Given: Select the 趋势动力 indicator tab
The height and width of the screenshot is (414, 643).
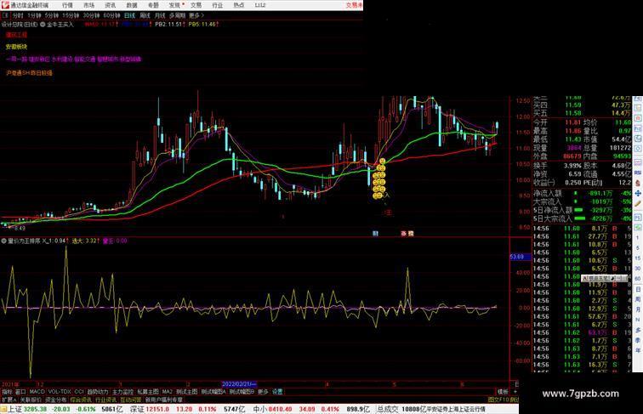Looking at the screenshot, I should point(98,392).
